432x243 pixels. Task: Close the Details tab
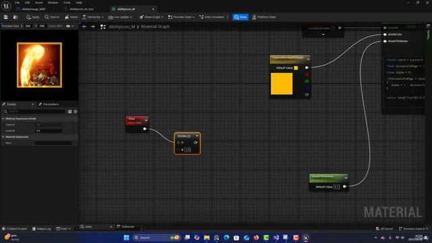coord(33,104)
